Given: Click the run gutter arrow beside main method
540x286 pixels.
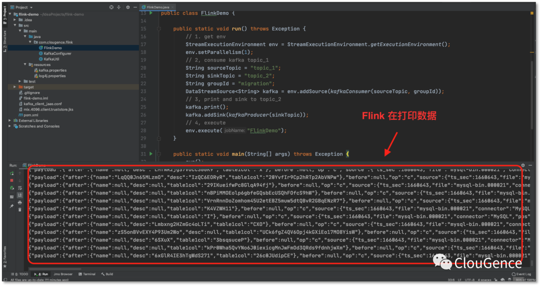Looking at the screenshot, I should pos(151,154).
